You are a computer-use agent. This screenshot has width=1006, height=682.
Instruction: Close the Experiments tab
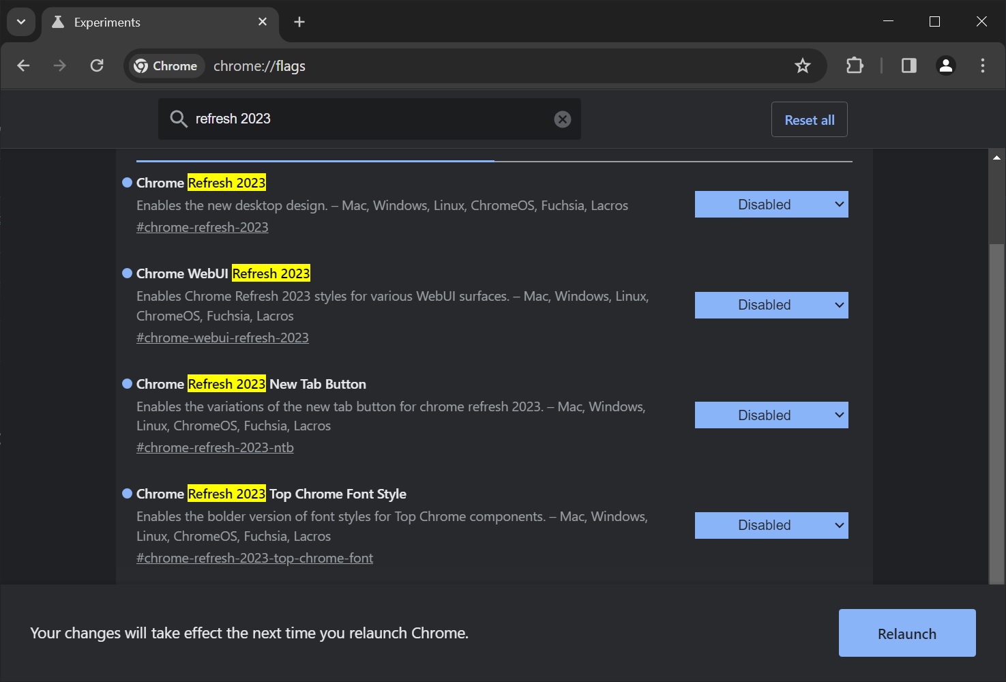click(263, 22)
